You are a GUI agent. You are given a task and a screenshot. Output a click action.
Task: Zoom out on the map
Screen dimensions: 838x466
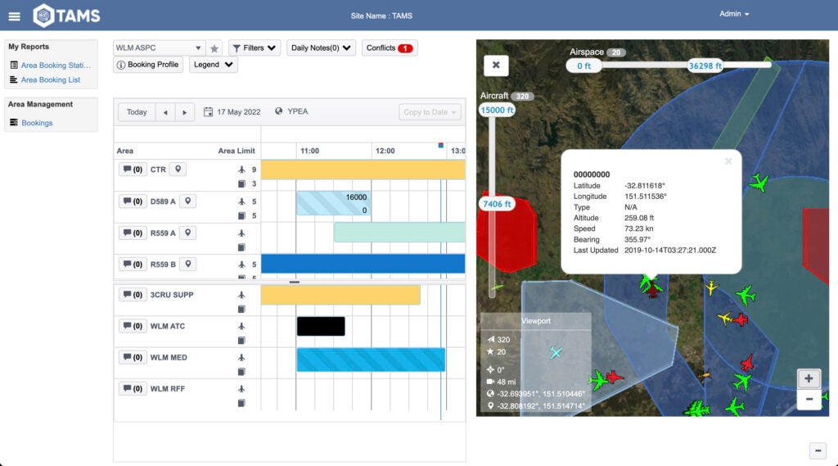coord(809,400)
